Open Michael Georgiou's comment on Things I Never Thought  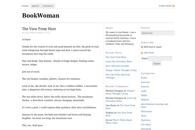pyautogui.click(x=120, y=92)
